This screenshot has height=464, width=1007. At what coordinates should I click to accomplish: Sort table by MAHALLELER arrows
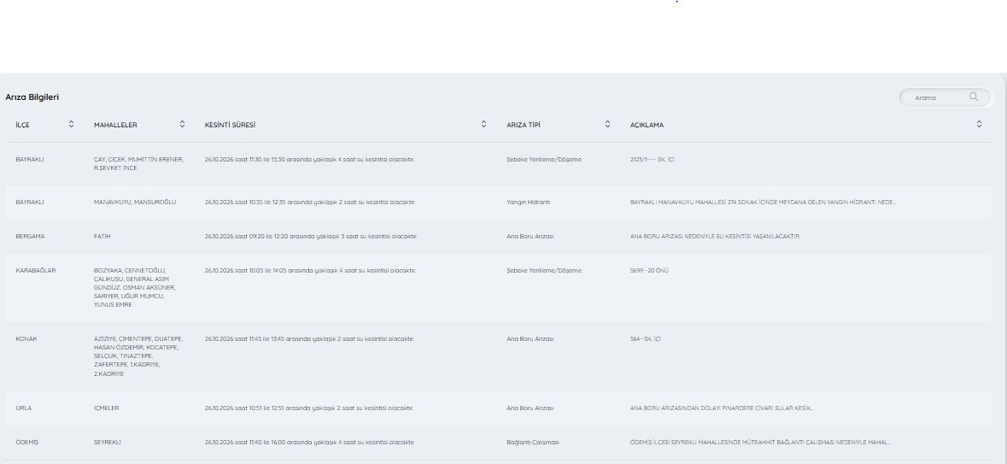(x=183, y=125)
